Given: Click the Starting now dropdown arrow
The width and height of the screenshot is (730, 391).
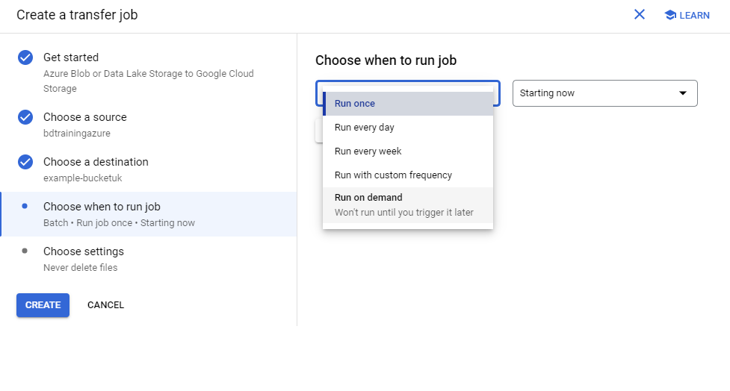Looking at the screenshot, I should [682, 93].
